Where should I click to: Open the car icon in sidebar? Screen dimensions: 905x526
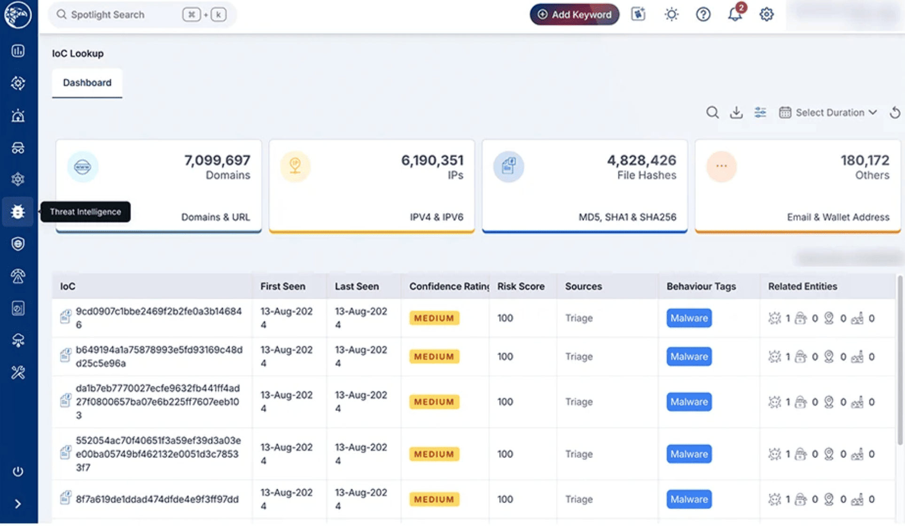point(18,148)
